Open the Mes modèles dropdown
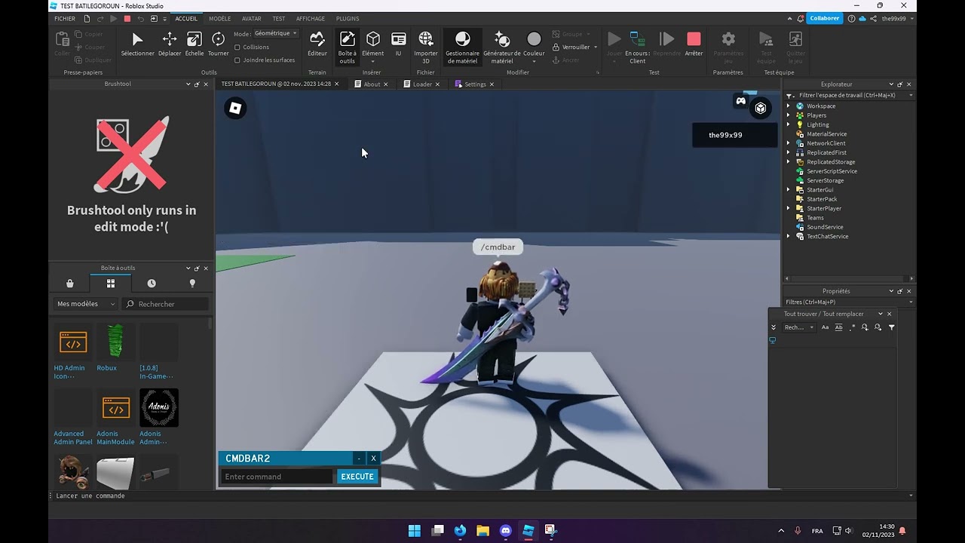 click(x=86, y=304)
